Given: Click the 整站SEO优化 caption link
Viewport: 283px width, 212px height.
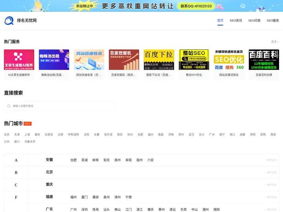Looking at the screenshot, I should pos(194,75).
